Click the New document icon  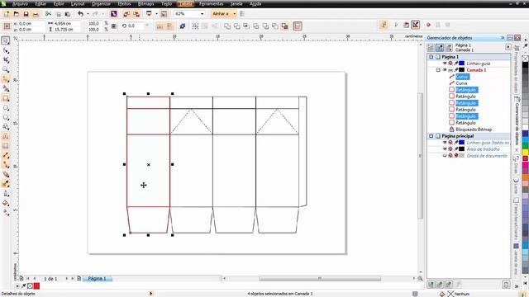click(x=7, y=14)
